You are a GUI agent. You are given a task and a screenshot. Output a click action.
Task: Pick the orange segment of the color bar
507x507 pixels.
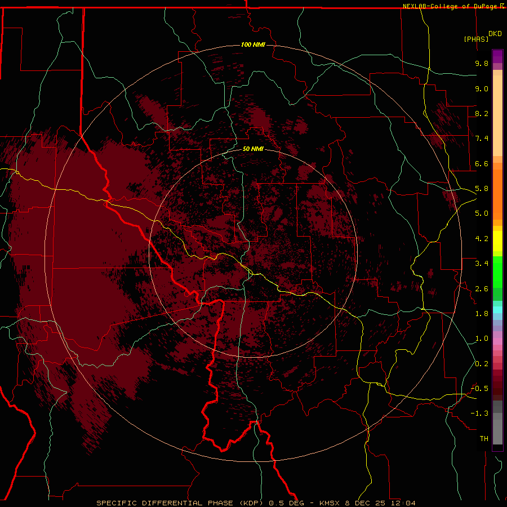[x=497, y=195]
